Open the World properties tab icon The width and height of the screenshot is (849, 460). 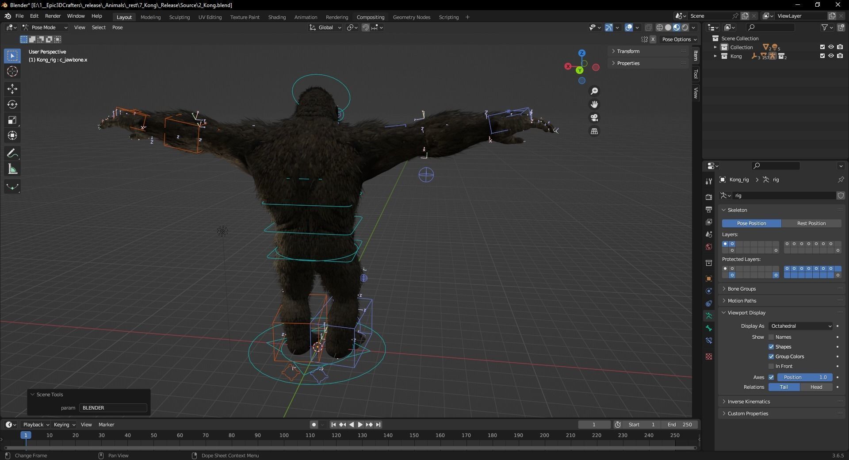click(709, 246)
